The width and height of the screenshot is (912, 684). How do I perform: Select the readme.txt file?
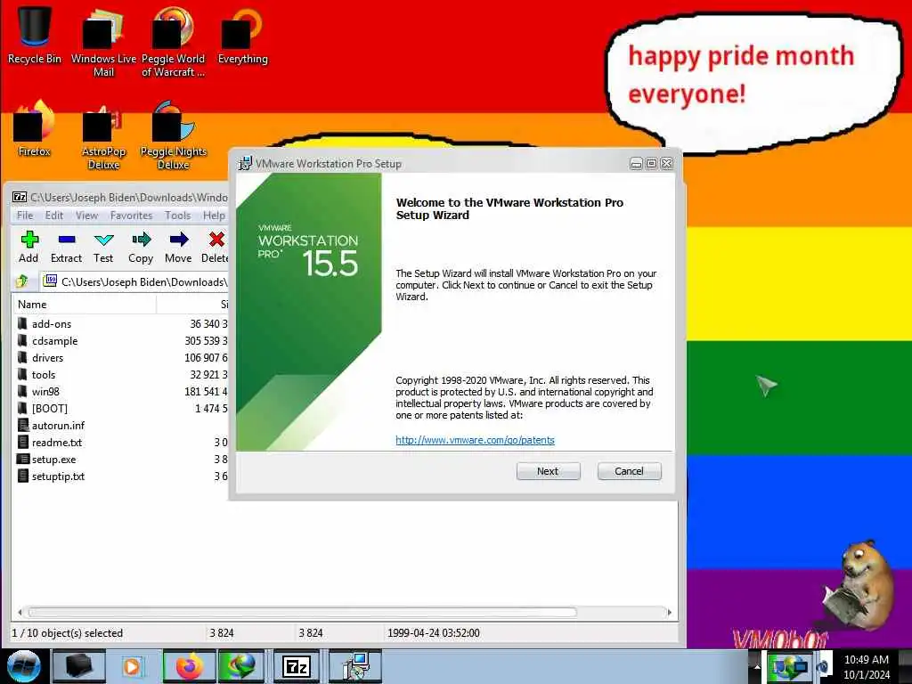pos(120,442)
